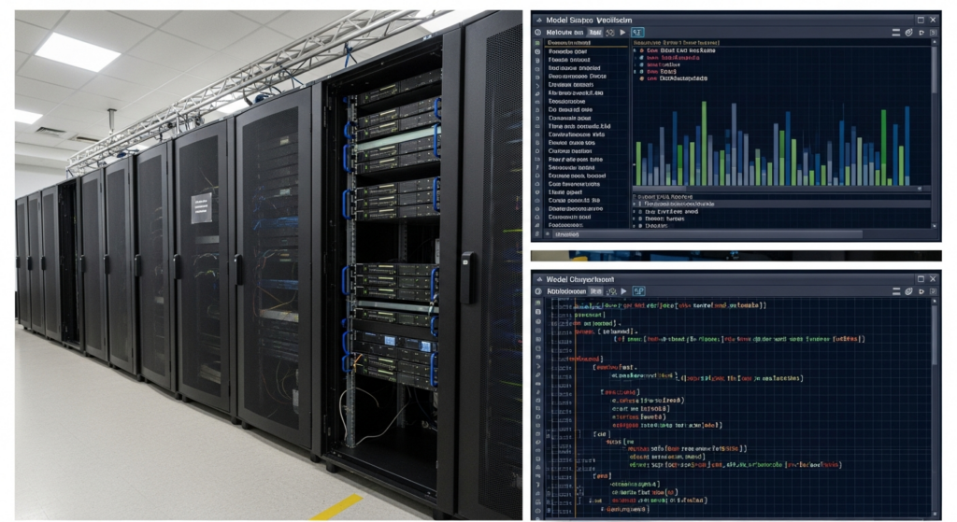Select the orange-underlined first entry in the chart window sidebar

click(569, 43)
